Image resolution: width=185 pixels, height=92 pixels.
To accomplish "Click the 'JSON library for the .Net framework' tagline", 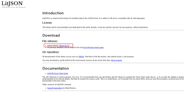I will pyautogui.click(x=13, y=7).
